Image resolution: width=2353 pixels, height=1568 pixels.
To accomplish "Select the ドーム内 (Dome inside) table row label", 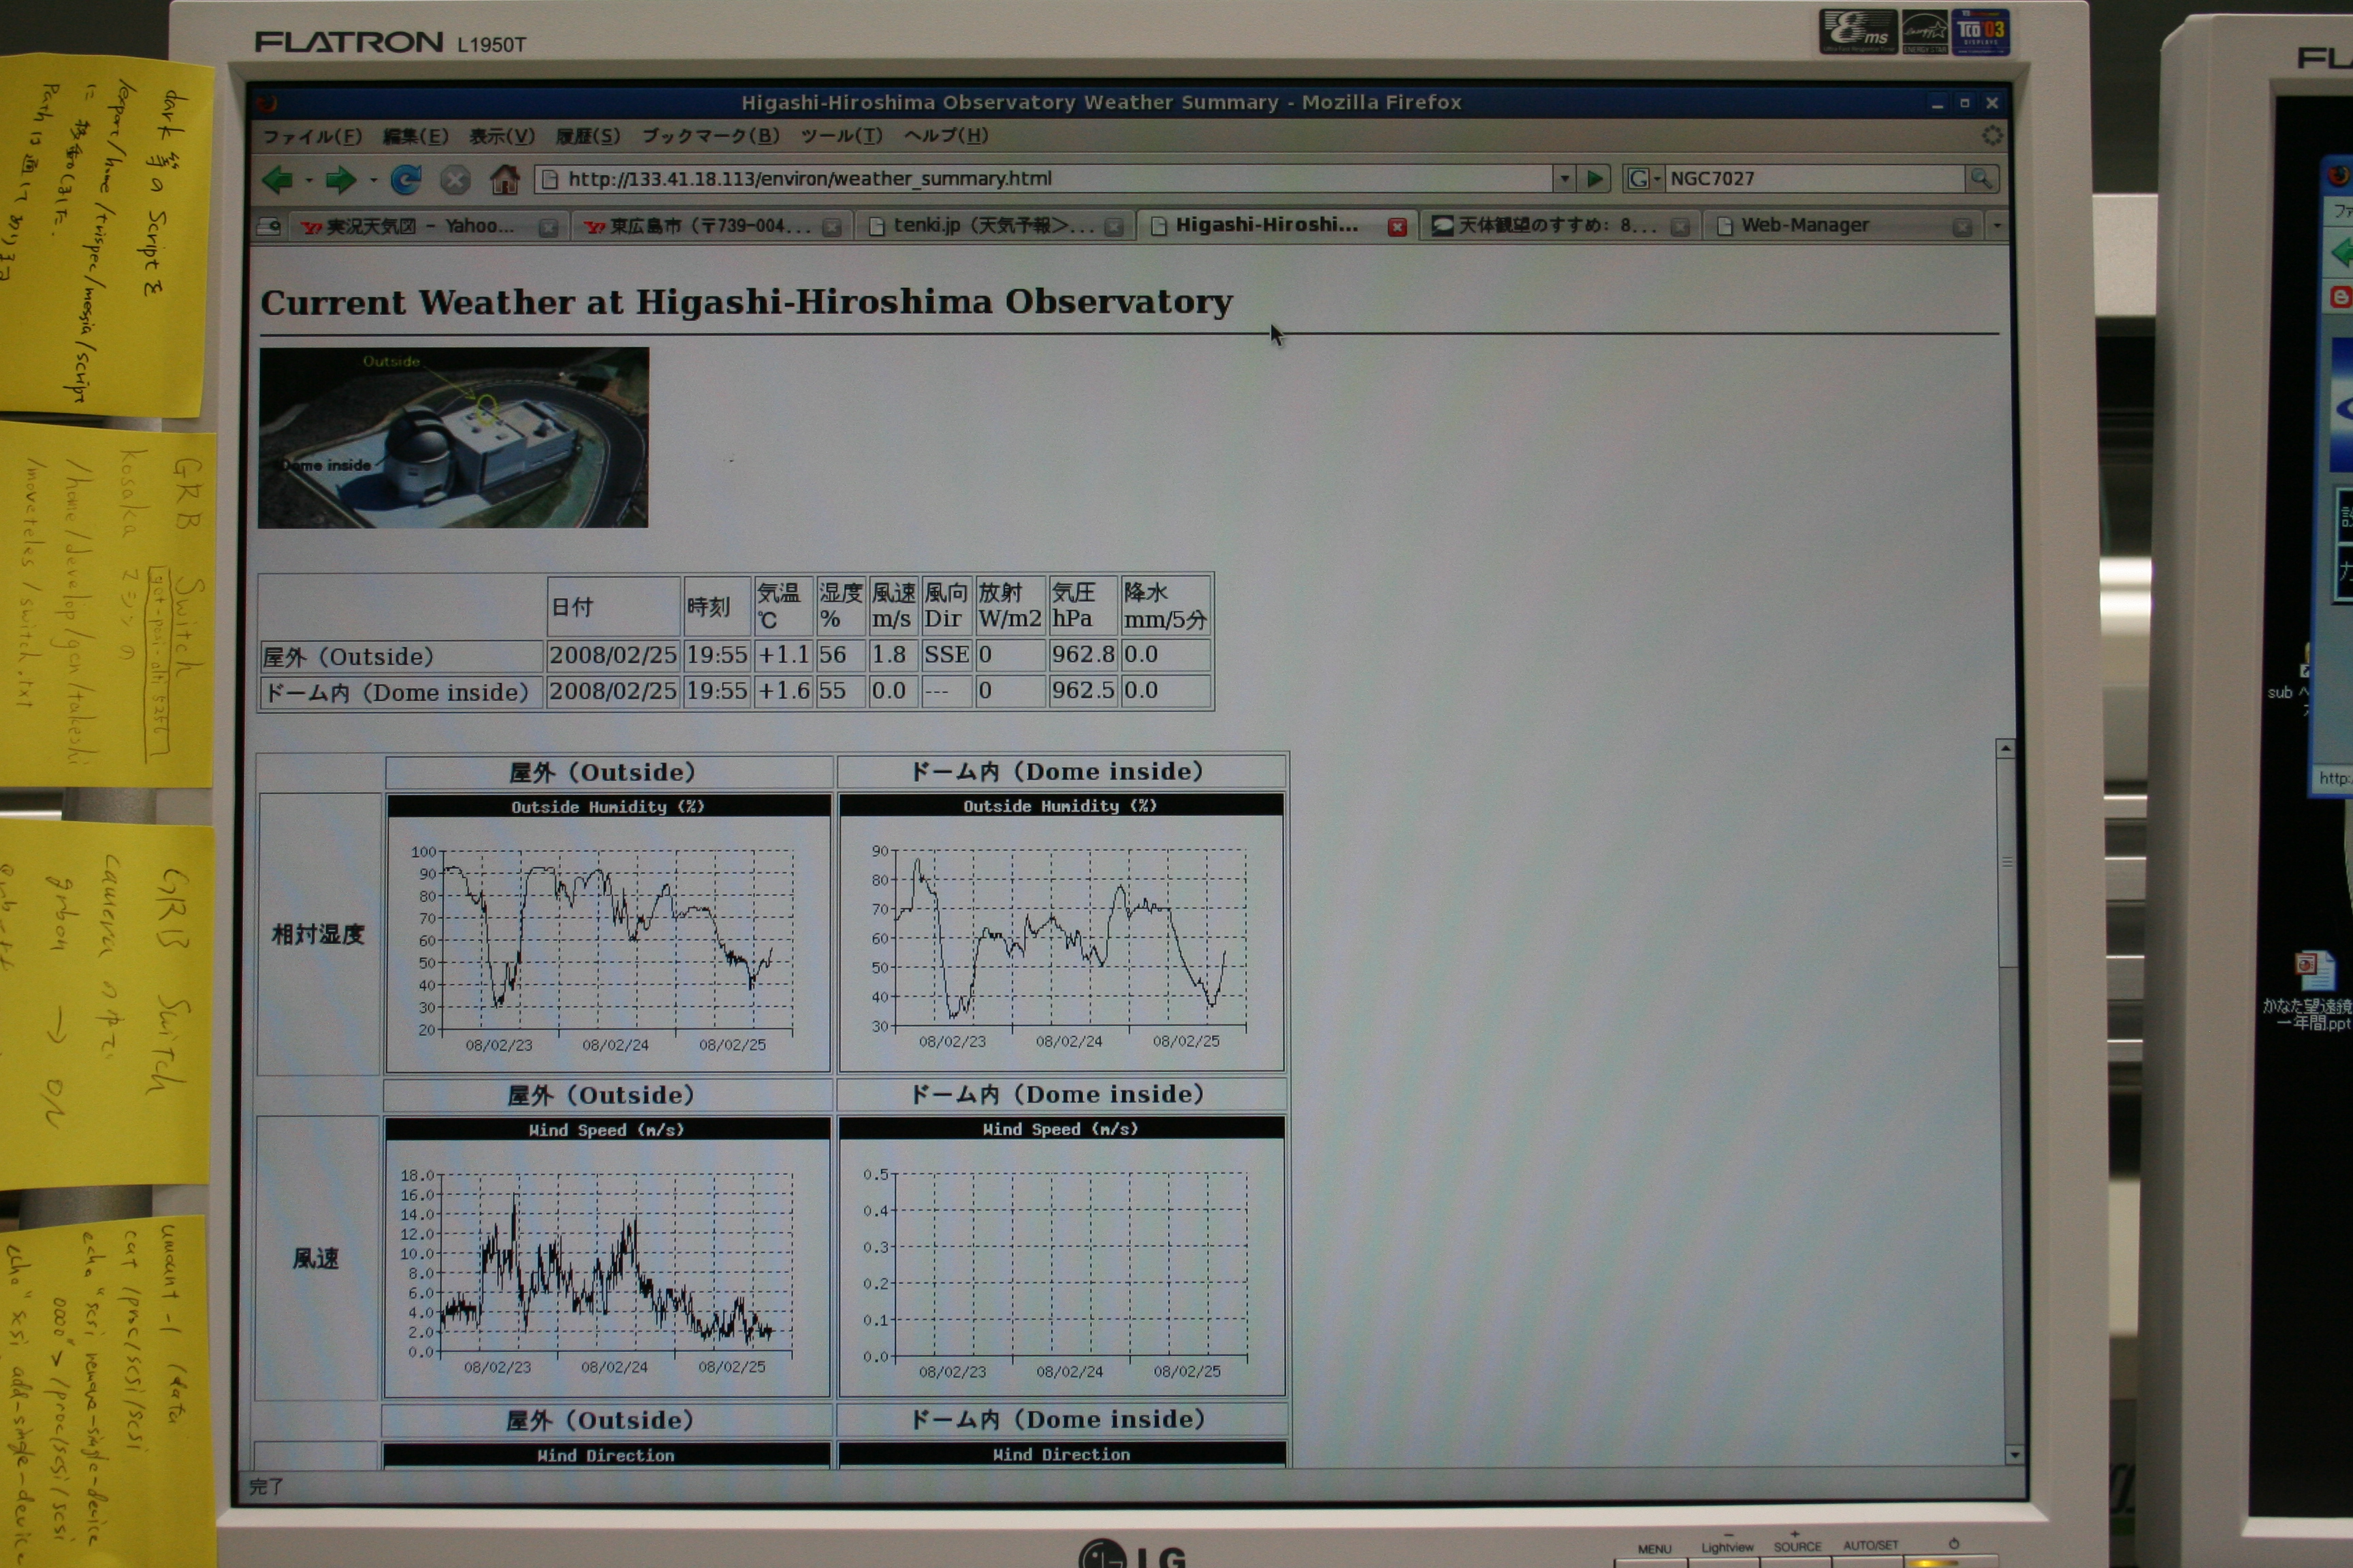I will [x=400, y=692].
